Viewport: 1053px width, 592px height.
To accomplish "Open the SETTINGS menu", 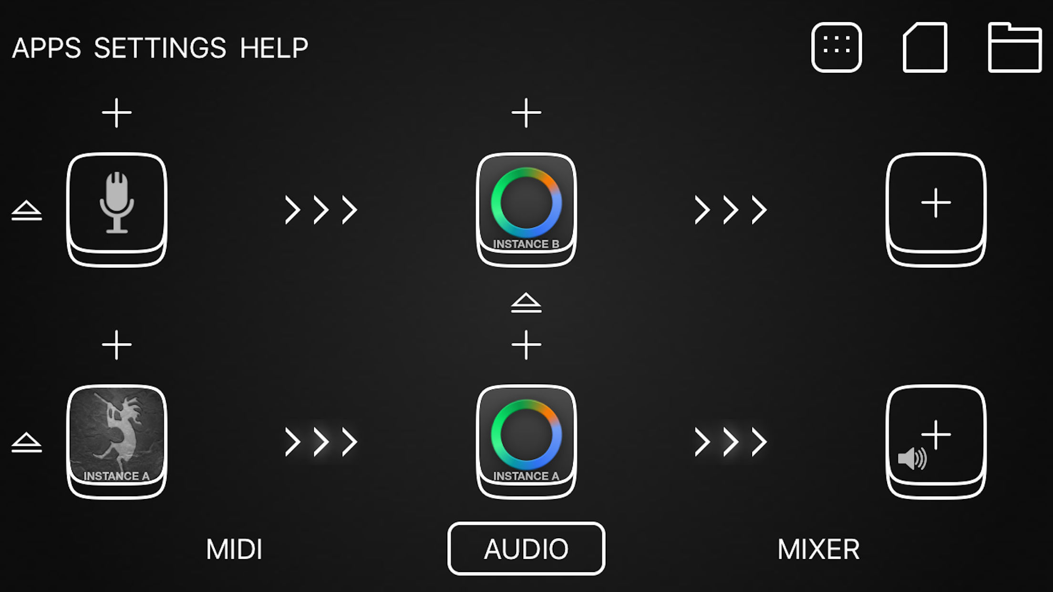I will click(160, 48).
